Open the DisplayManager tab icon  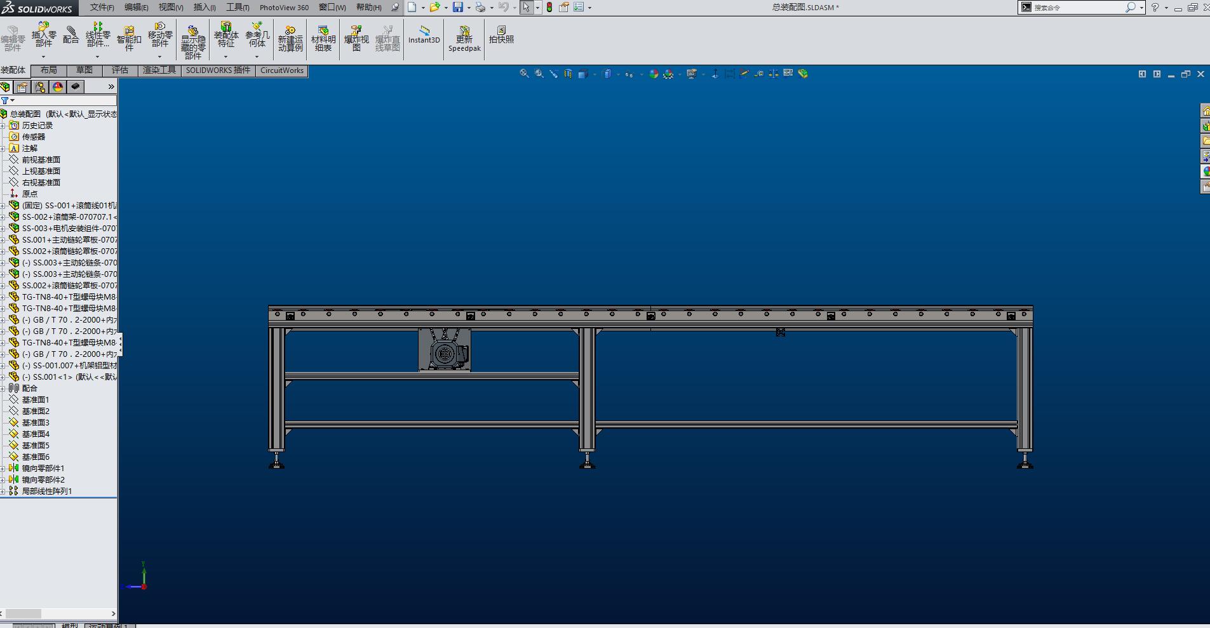pyautogui.click(x=58, y=87)
